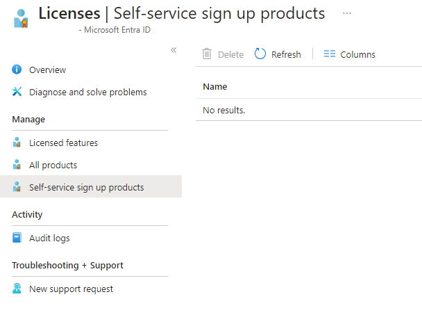Viewport: 422px width, 315px height.
Task: Click the Refresh icon in toolbar
Action: (x=260, y=54)
